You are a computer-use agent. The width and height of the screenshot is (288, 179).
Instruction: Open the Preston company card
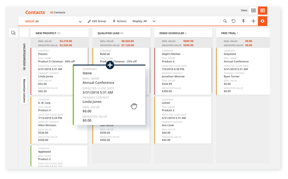click(x=59, y=71)
